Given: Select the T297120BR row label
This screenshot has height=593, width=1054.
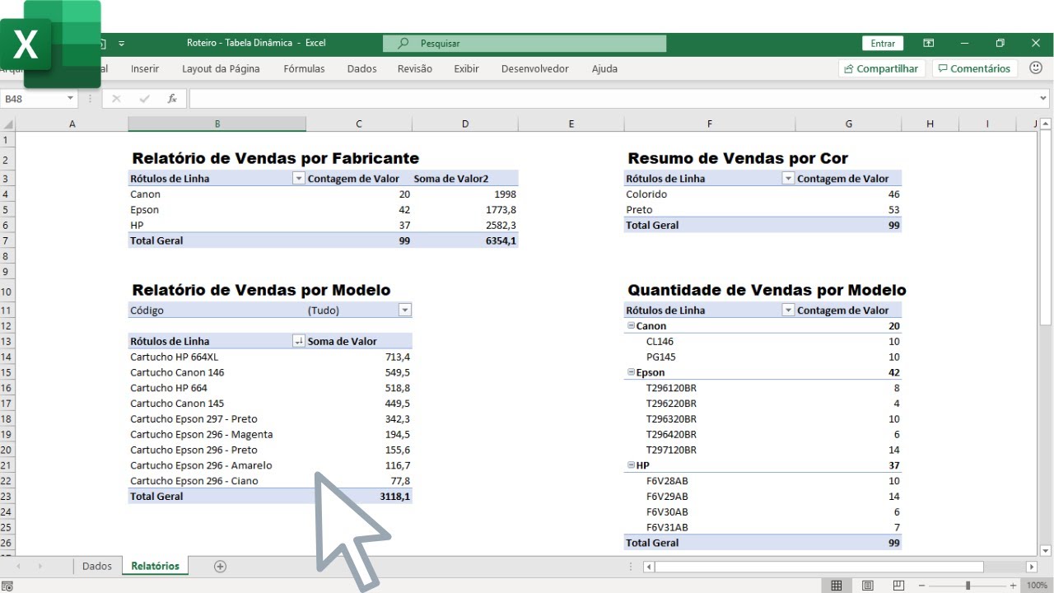Looking at the screenshot, I should pyautogui.click(x=671, y=450).
